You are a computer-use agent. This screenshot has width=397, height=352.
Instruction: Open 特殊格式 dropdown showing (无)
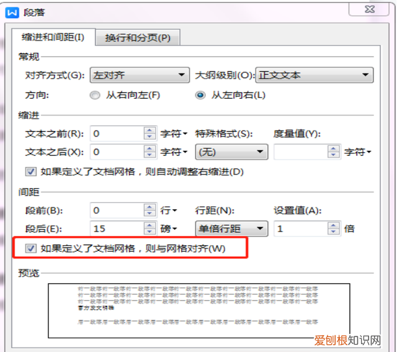[x=231, y=152]
